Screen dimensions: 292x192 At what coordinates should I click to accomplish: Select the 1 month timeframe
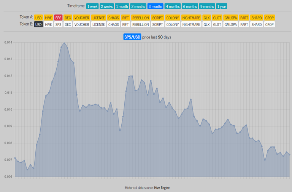[122, 6]
